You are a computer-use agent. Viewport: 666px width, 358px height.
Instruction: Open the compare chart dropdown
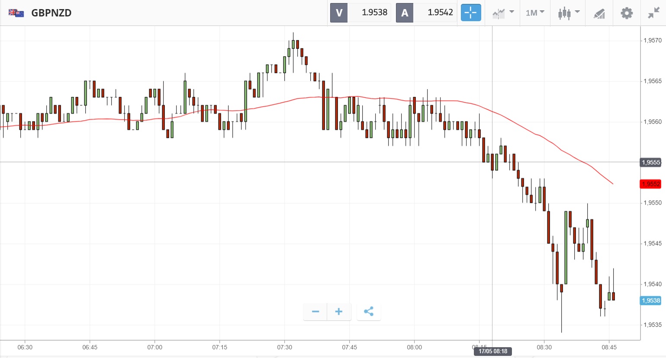click(x=503, y=13)
